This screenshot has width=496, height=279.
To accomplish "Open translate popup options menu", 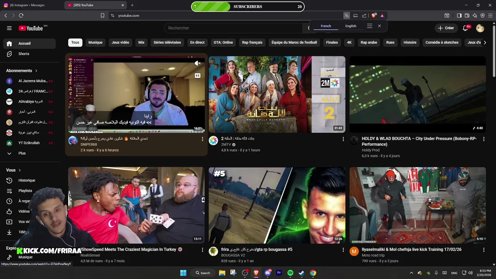I will click(370, 26).
